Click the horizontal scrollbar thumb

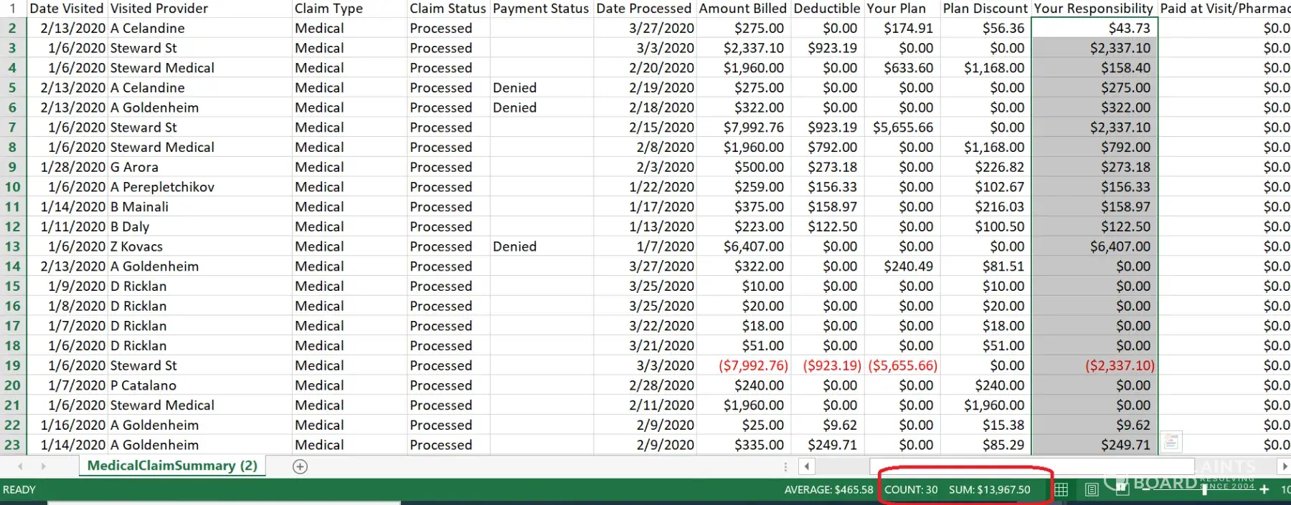pos(1031,466)
